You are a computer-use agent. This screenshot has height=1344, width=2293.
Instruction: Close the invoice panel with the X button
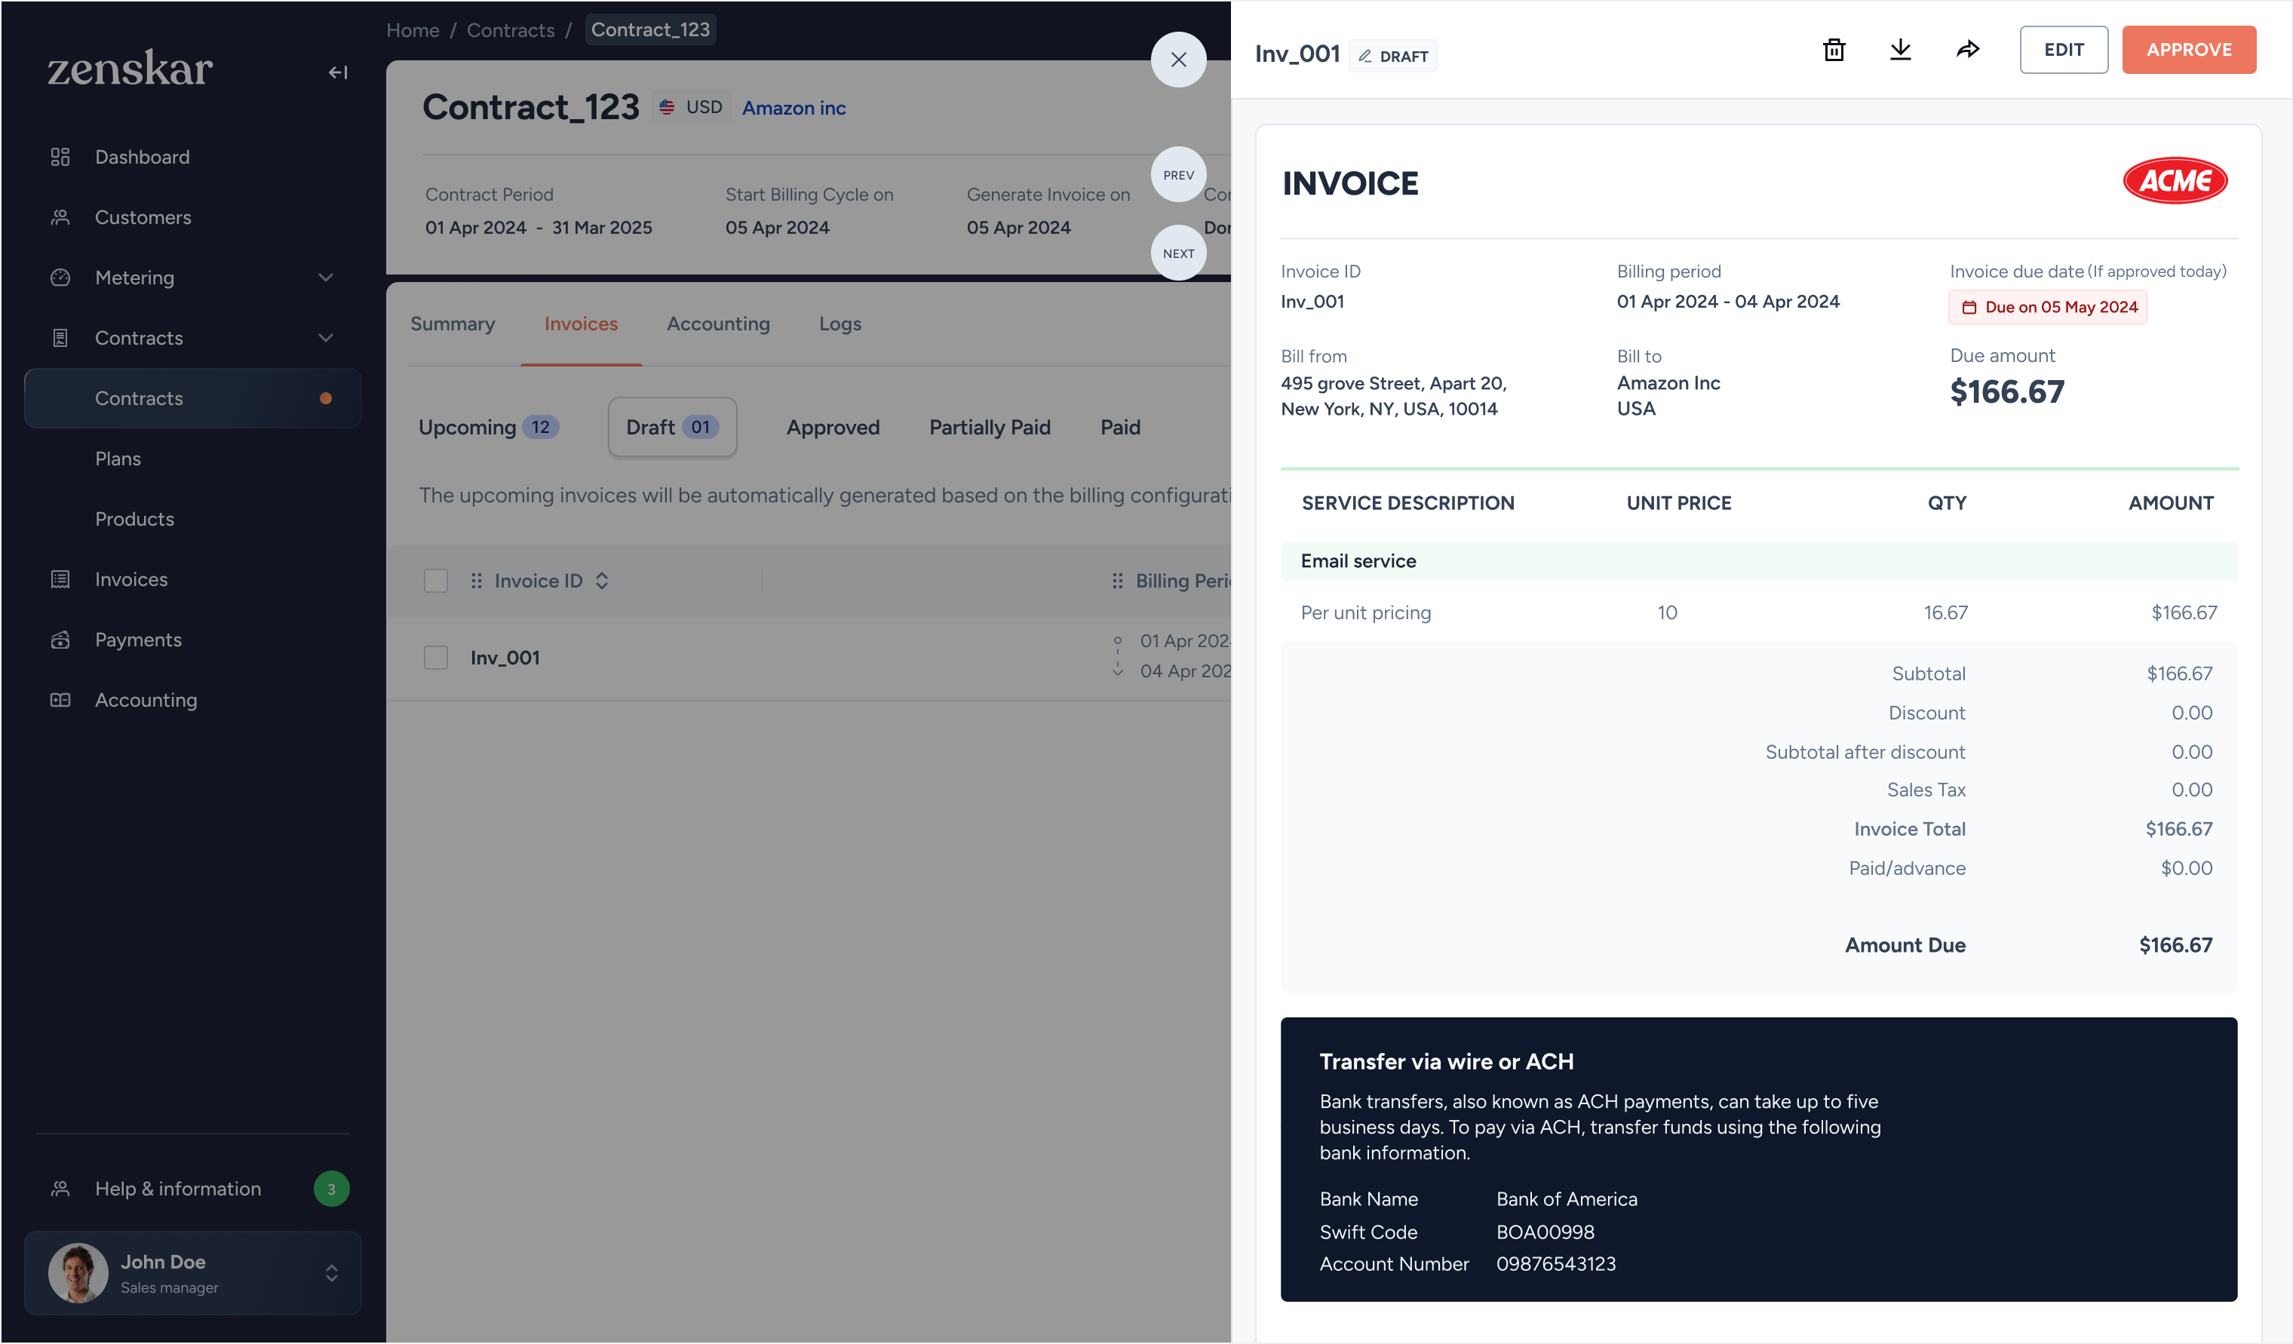[x=1178, y=60]
